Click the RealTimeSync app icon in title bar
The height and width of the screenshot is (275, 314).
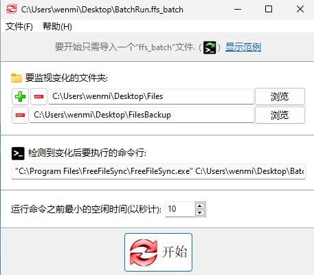click(12, 9)
